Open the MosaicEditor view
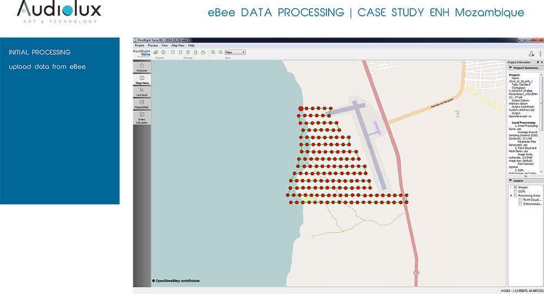Viewport: 544px width, 294px height. (141, 104)
